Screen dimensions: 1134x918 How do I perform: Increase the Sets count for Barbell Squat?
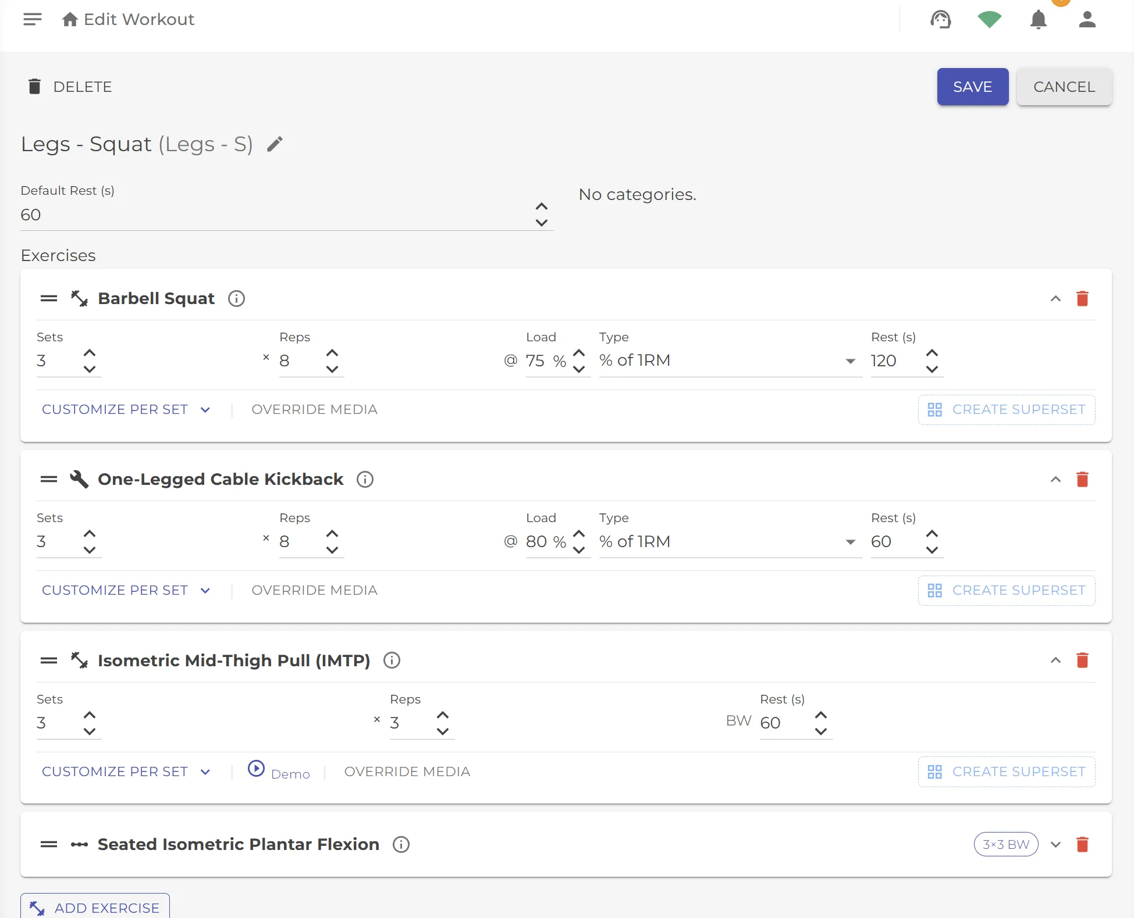90,353
